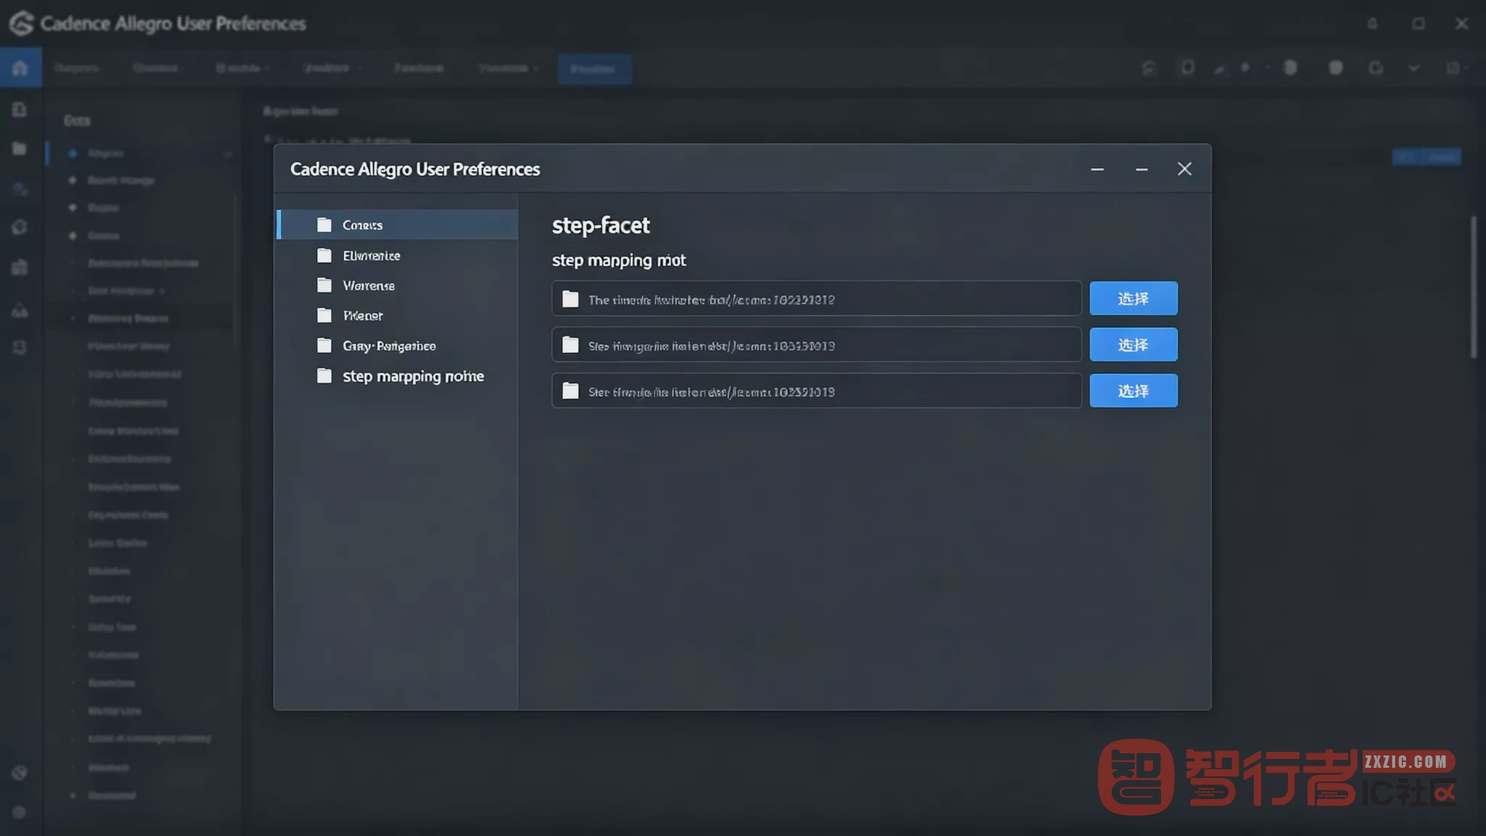Screen dimensions: 1486x836
Task: Click the folder icon in the bottom path field
Action: tap(571, 391)
